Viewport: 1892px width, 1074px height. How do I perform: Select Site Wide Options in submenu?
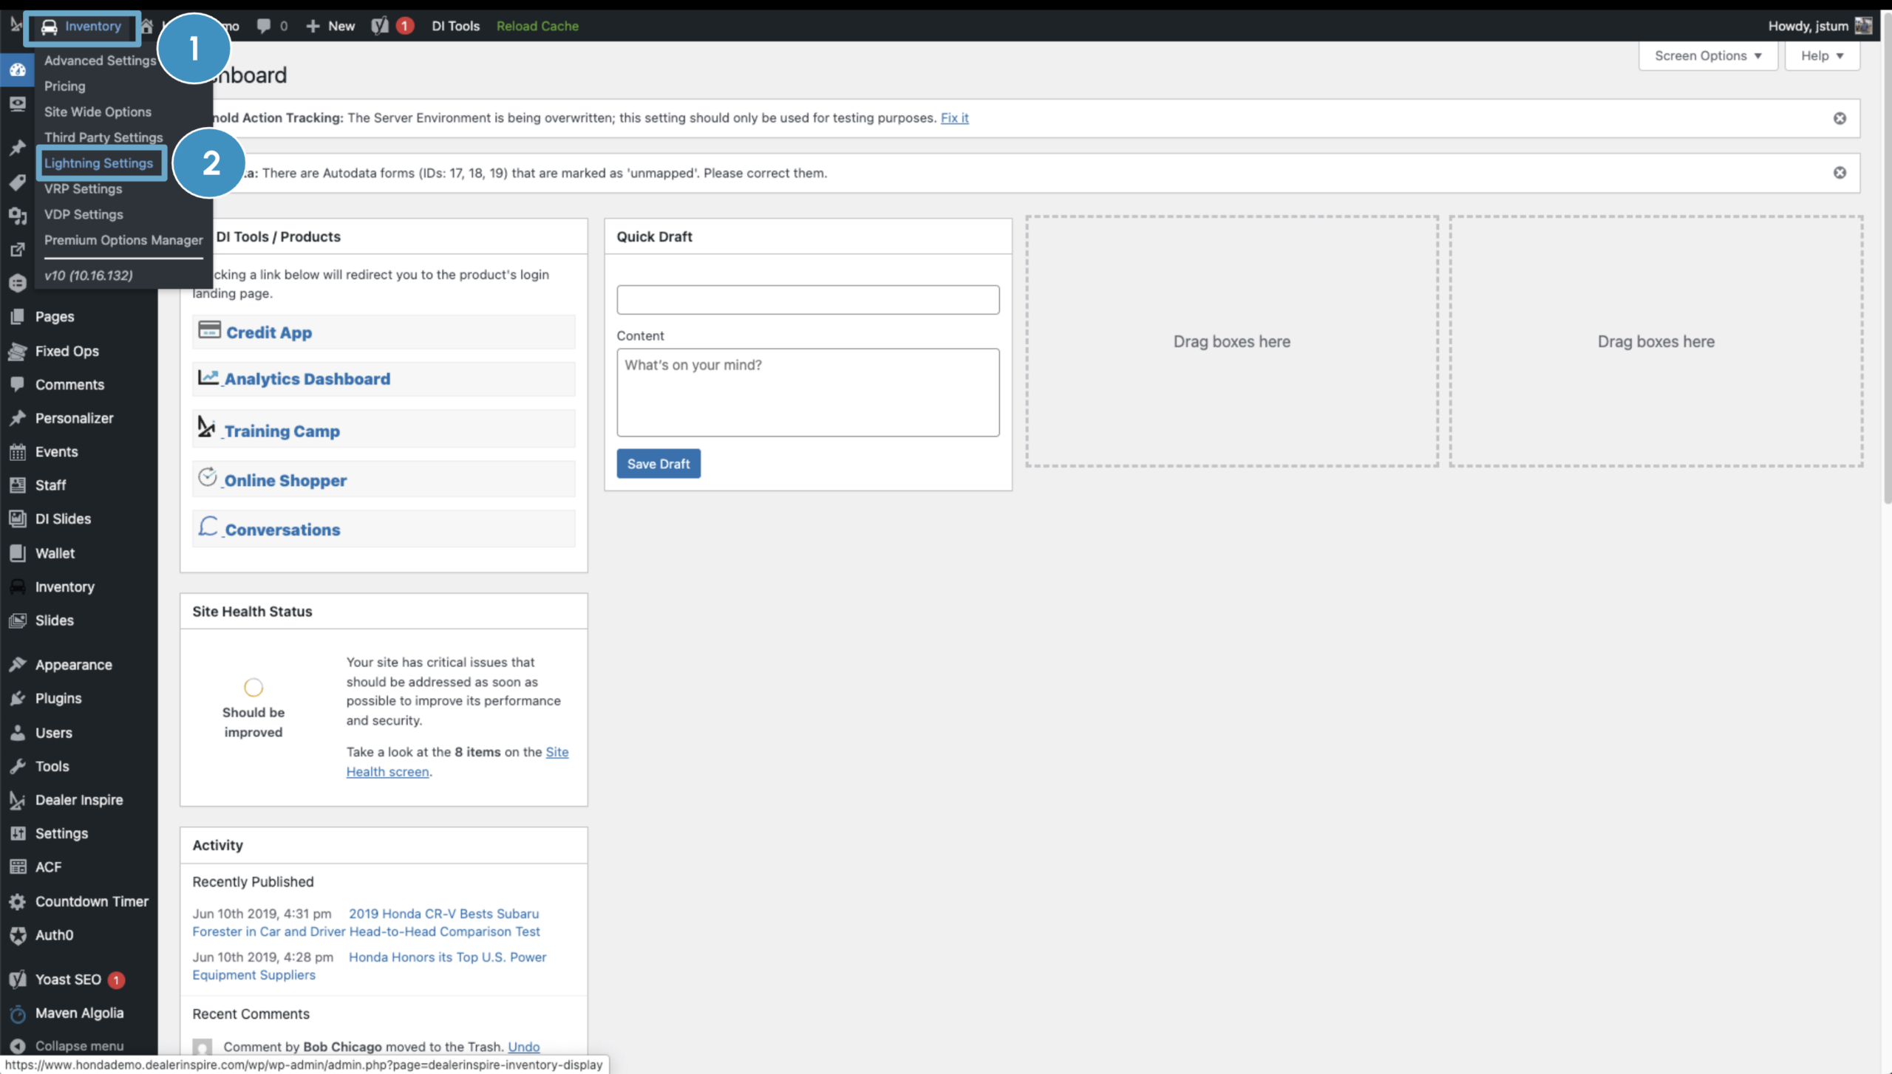(98, 112)
